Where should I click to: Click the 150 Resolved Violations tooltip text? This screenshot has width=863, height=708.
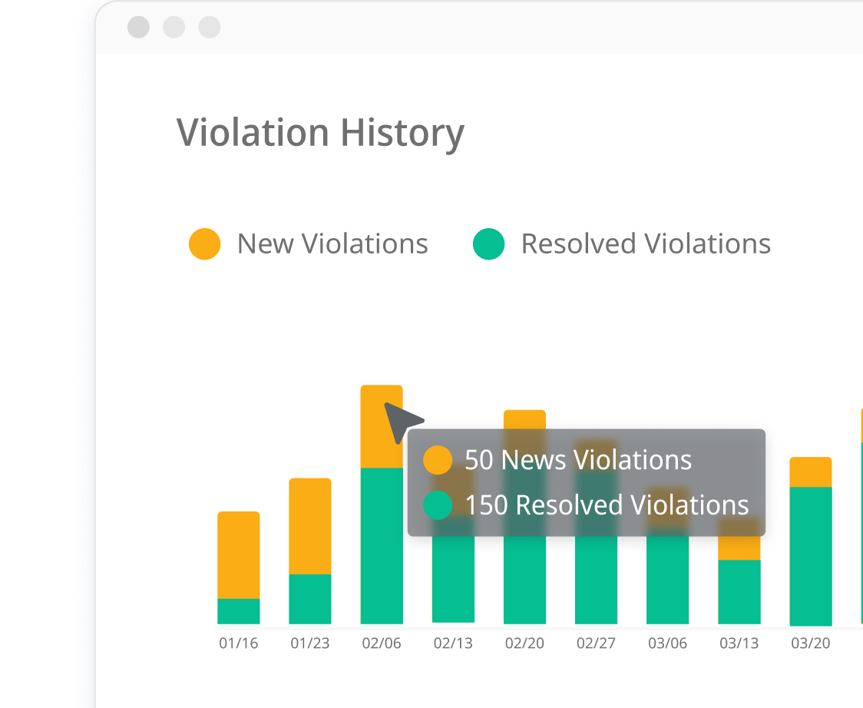click(x=607, y=505)
